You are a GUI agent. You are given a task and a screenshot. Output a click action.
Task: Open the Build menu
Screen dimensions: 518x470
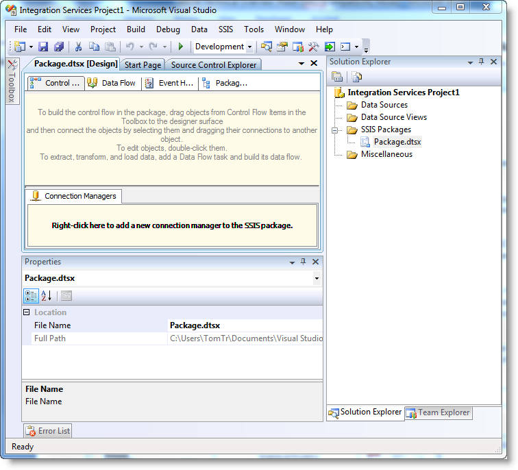coord(136,29)
